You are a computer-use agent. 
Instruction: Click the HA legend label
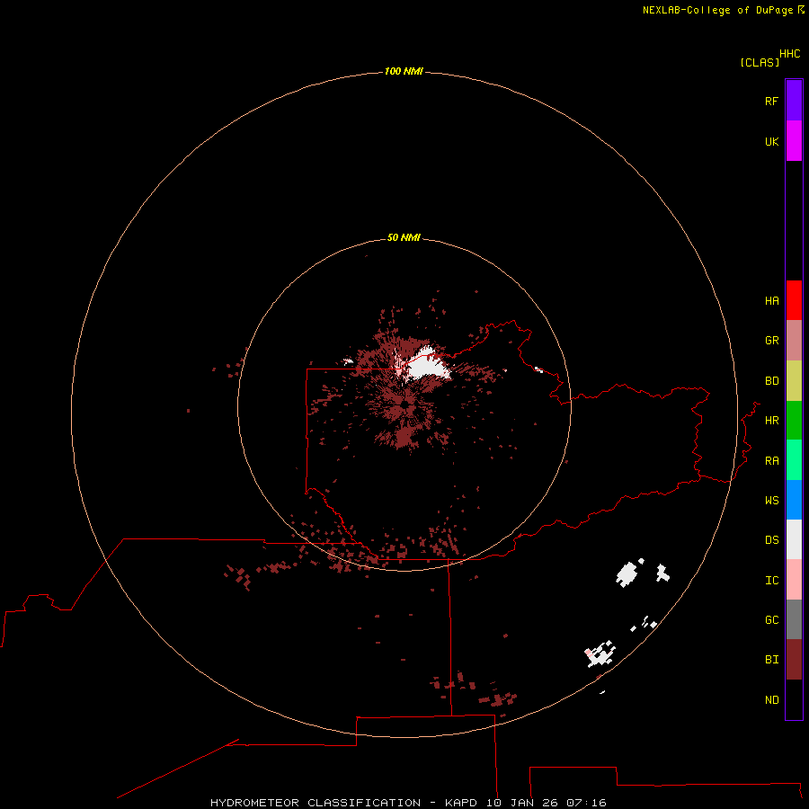(x=772, y=300)
